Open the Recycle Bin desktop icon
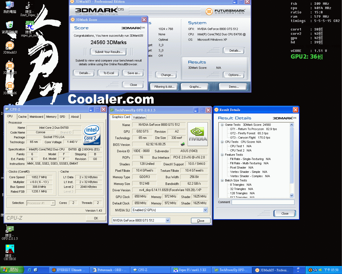 point(10,27)
